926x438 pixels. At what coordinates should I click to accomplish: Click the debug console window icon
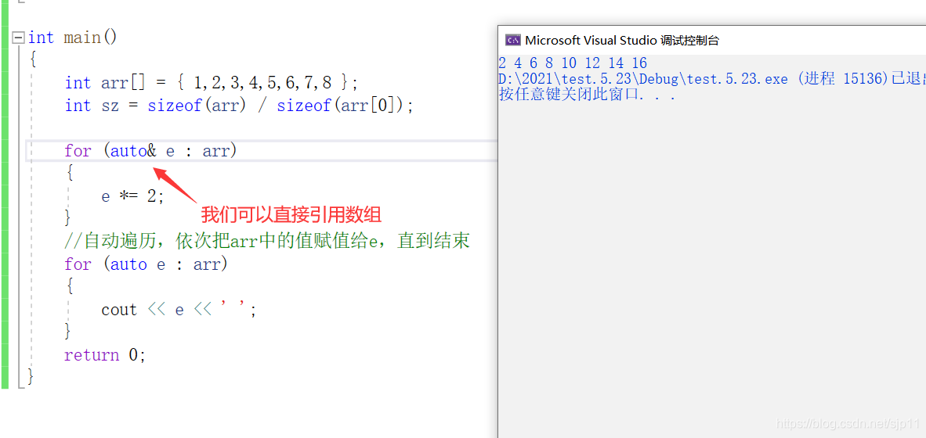tap(512, 41)
